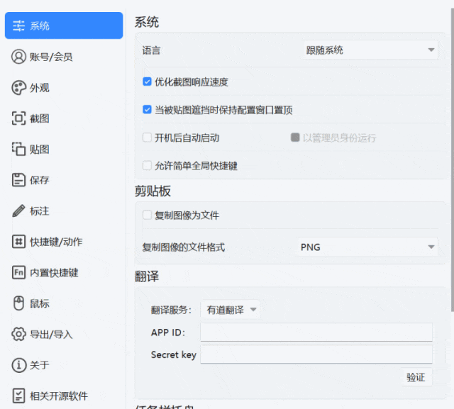The height and width of the screenshot is (409, 454).
Task: Click the 标注 pencil icon
Action: point(18,211)
